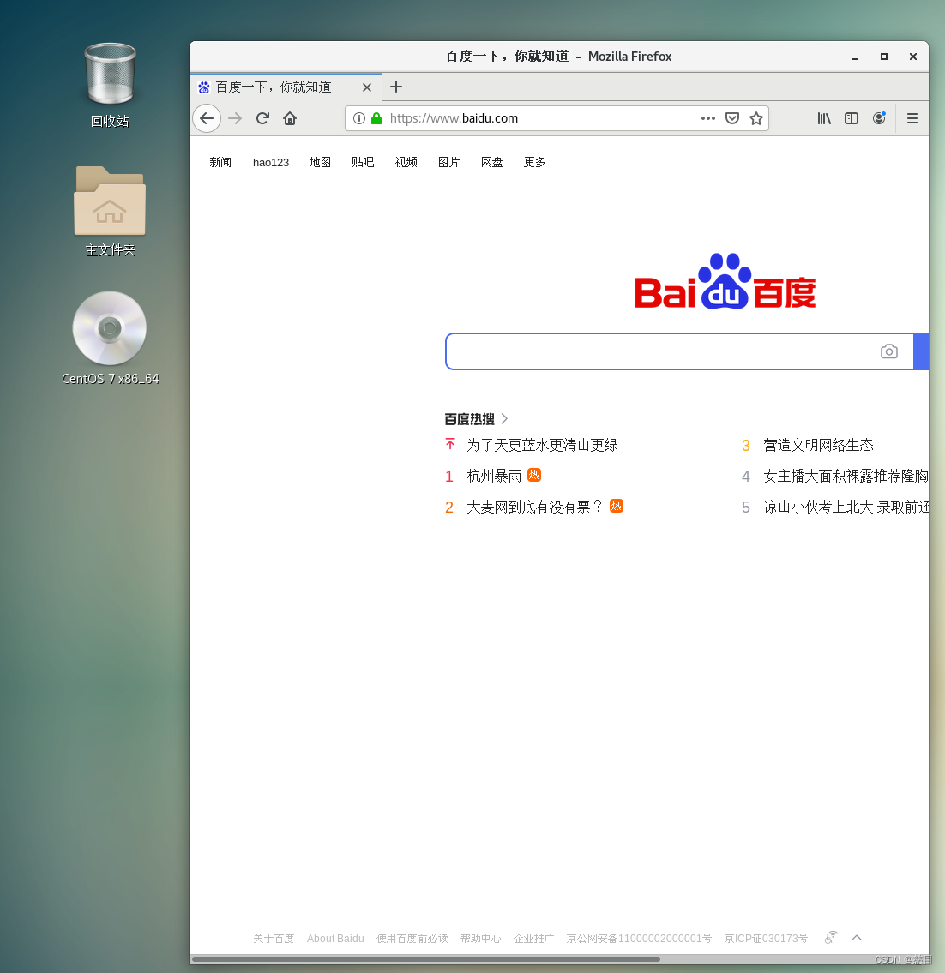Viewport: 945px width, 973px height.
Task: Open the 百度热搜 heading link
Action: [x=469, y=419]
